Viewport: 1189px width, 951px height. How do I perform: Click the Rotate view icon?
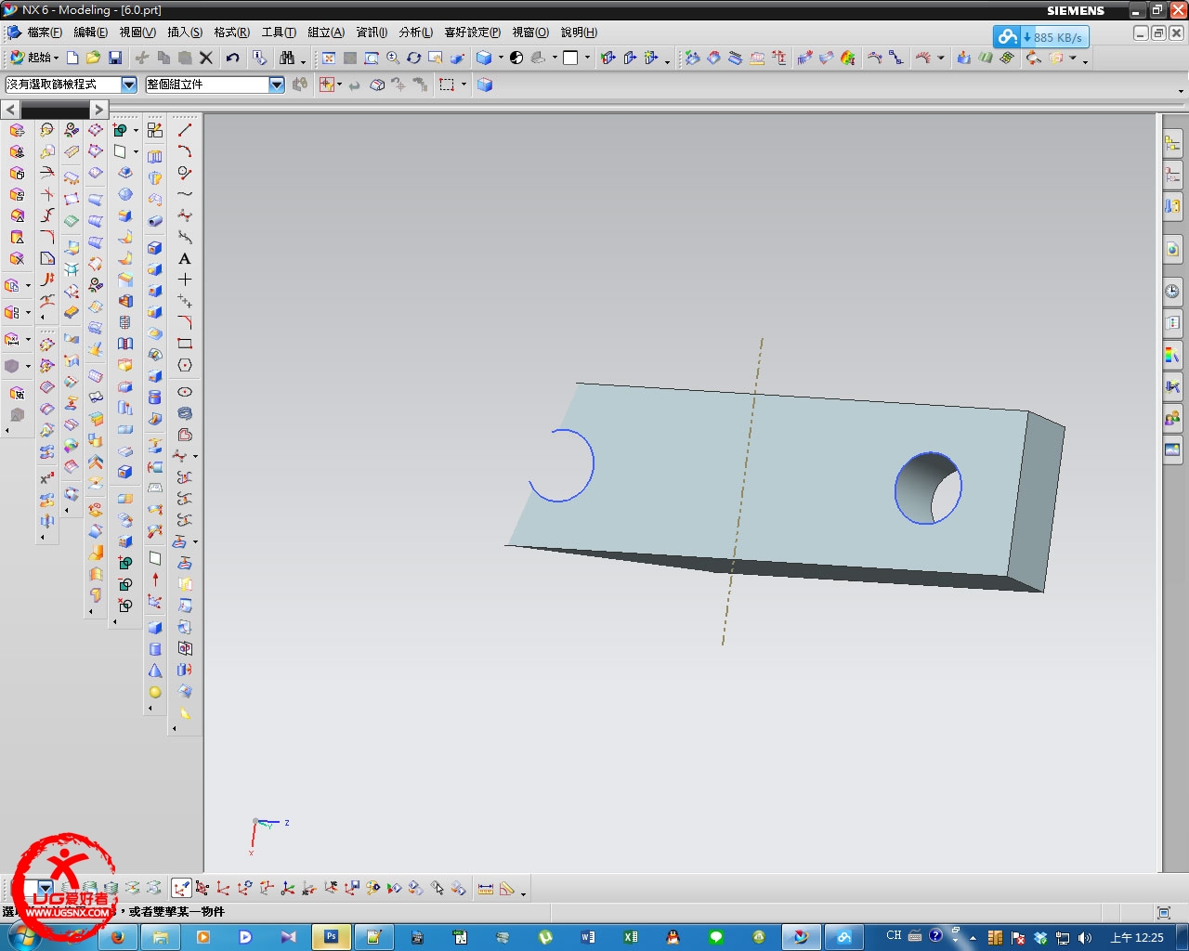click(x=414, y=58)
